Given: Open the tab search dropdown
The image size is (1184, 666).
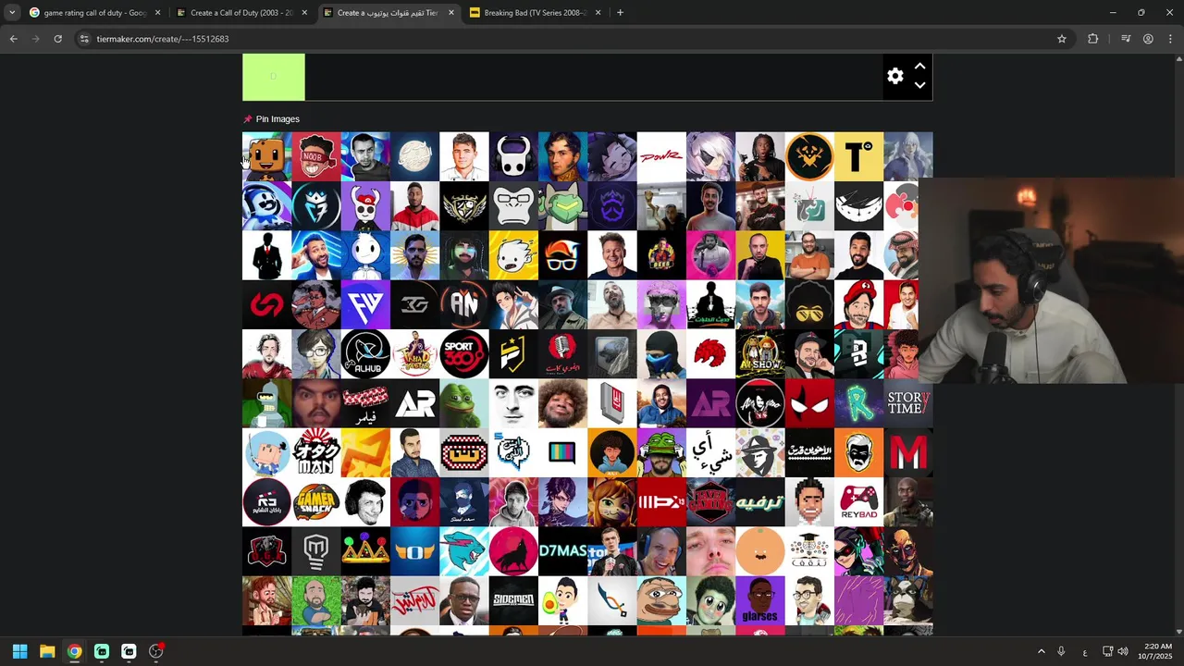Looking at the screenshot, I should pos(12,13).
